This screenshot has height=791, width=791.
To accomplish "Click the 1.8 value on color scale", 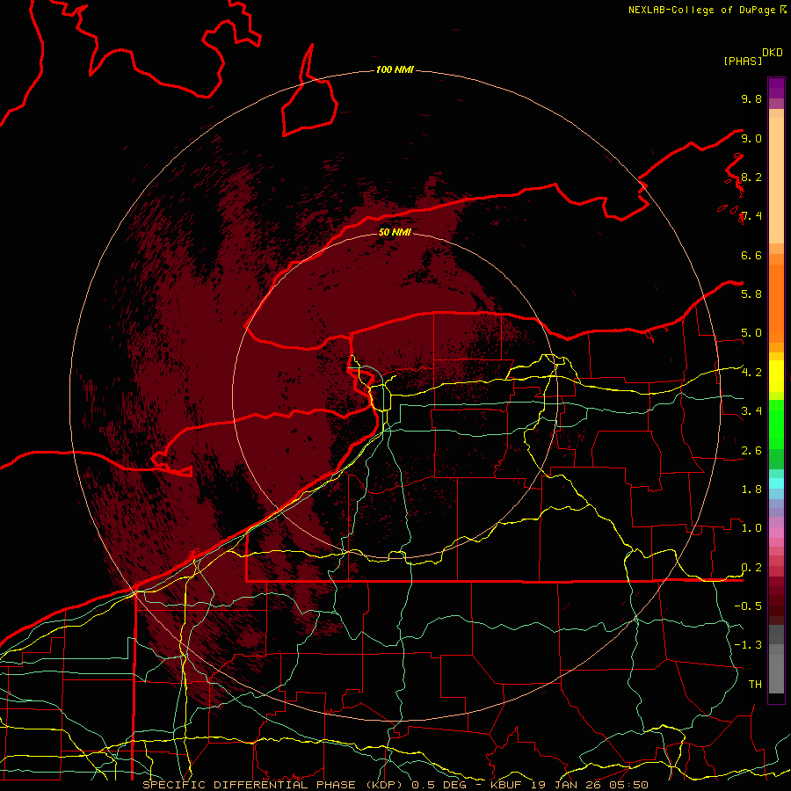I will 751,490.
